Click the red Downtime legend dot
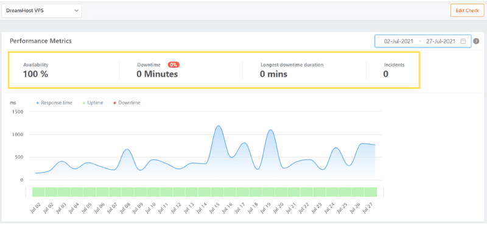The width and height of the screenshot is (487, 225). (114, 103)
